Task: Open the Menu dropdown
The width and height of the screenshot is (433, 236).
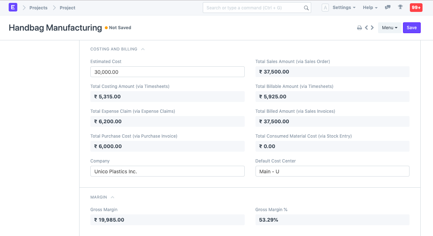Action: [x=389, y=27]
